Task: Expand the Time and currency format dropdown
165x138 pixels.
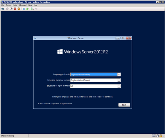Action: (119, 80)
